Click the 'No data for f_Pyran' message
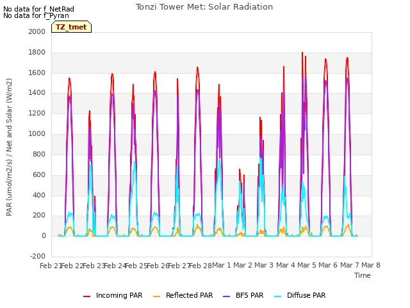Viewport: 410px width, 308px height. click(x=36, y=15)
